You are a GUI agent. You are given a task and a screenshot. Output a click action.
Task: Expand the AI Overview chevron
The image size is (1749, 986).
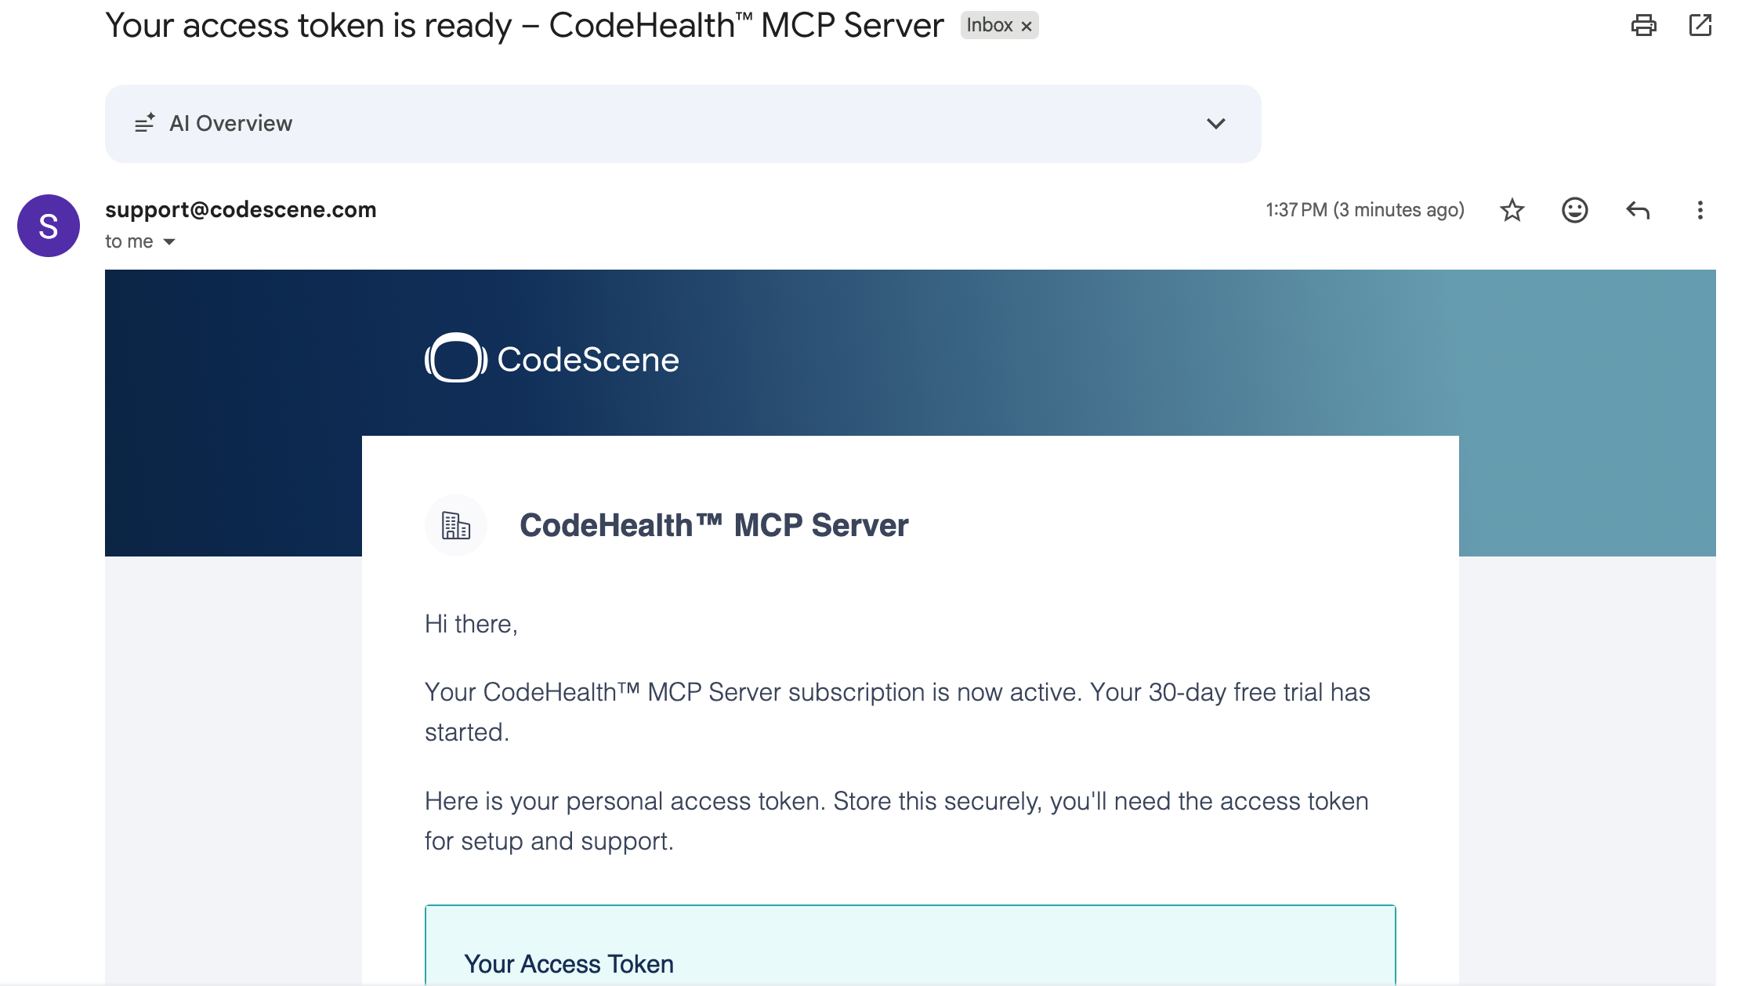(x=1215, y=123)
